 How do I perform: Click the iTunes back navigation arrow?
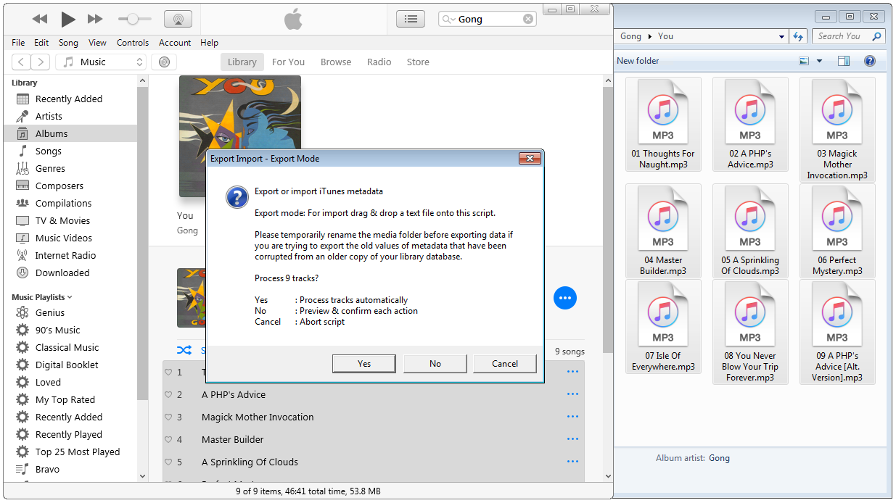coord(22,62)
